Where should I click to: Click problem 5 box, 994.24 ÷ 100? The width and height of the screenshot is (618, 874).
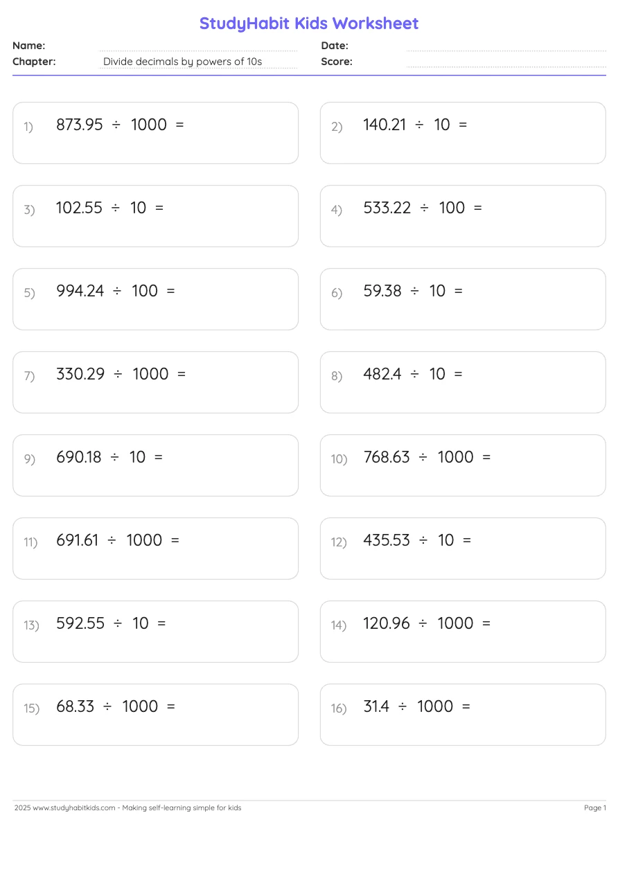155,299
